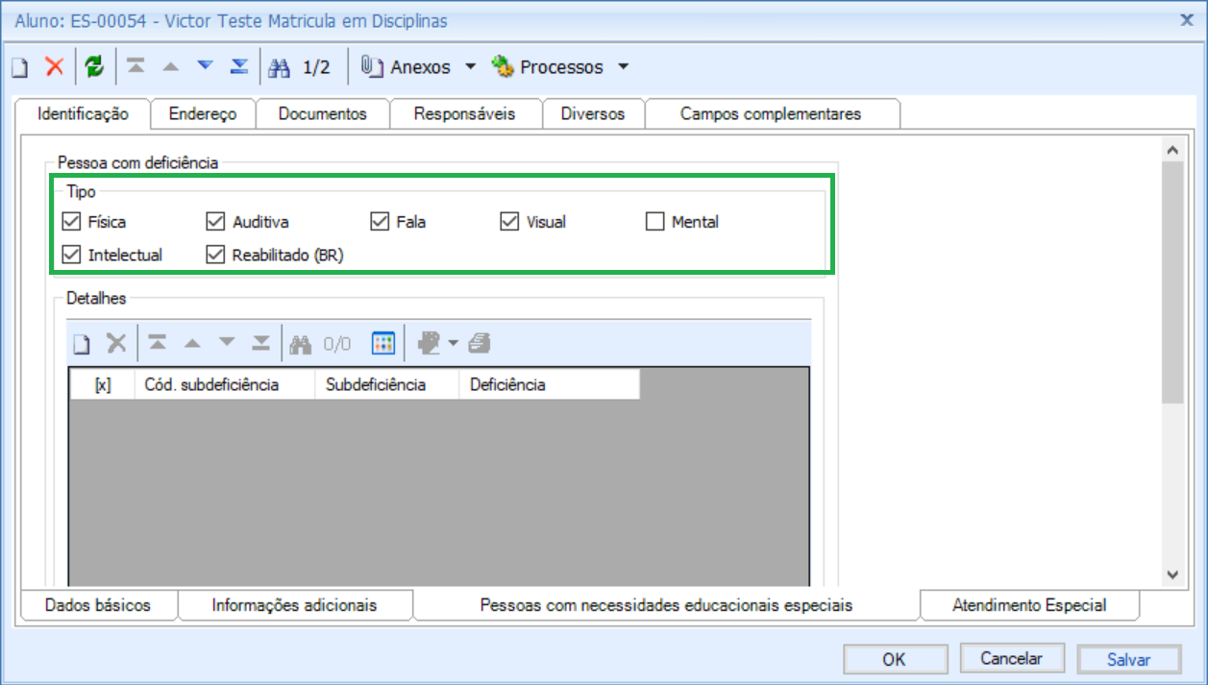This screenshot has height=685, width=1208.
Task: Open the Responsáveis tab
Action: point(465,113)
